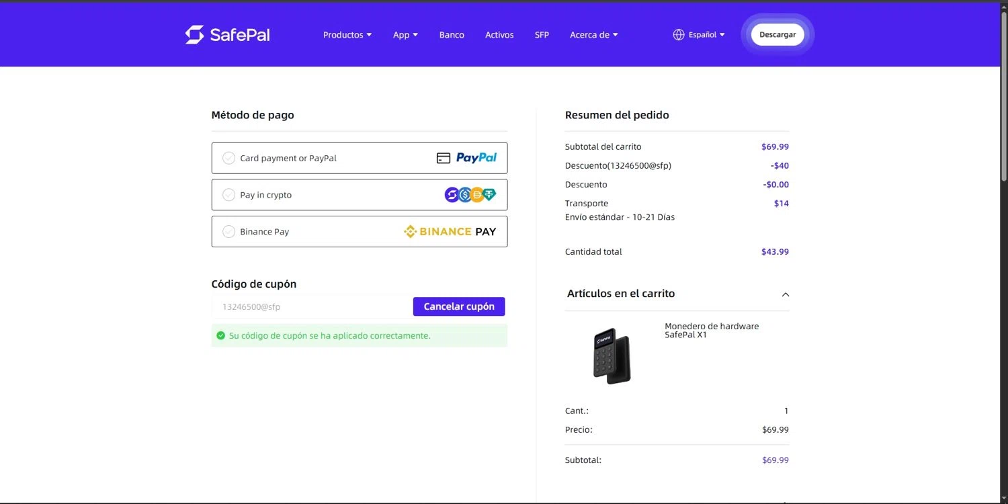Click the Código de cupón heading
The width and height of the screenshot is (1008, 504).
click(x=254, y=284)
